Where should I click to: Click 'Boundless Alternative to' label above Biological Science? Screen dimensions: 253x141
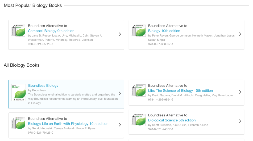coord(168,115)
